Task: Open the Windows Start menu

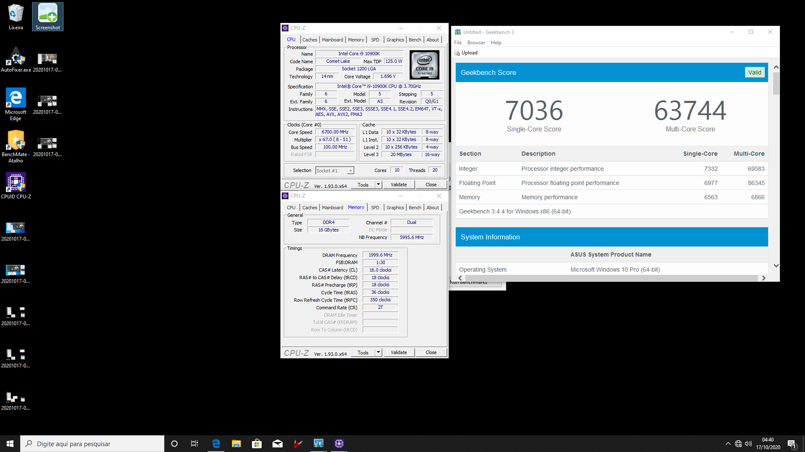Action: pos(10,444)
